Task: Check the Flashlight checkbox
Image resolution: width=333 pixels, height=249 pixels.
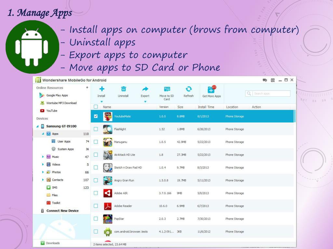Action: [96, 129]
